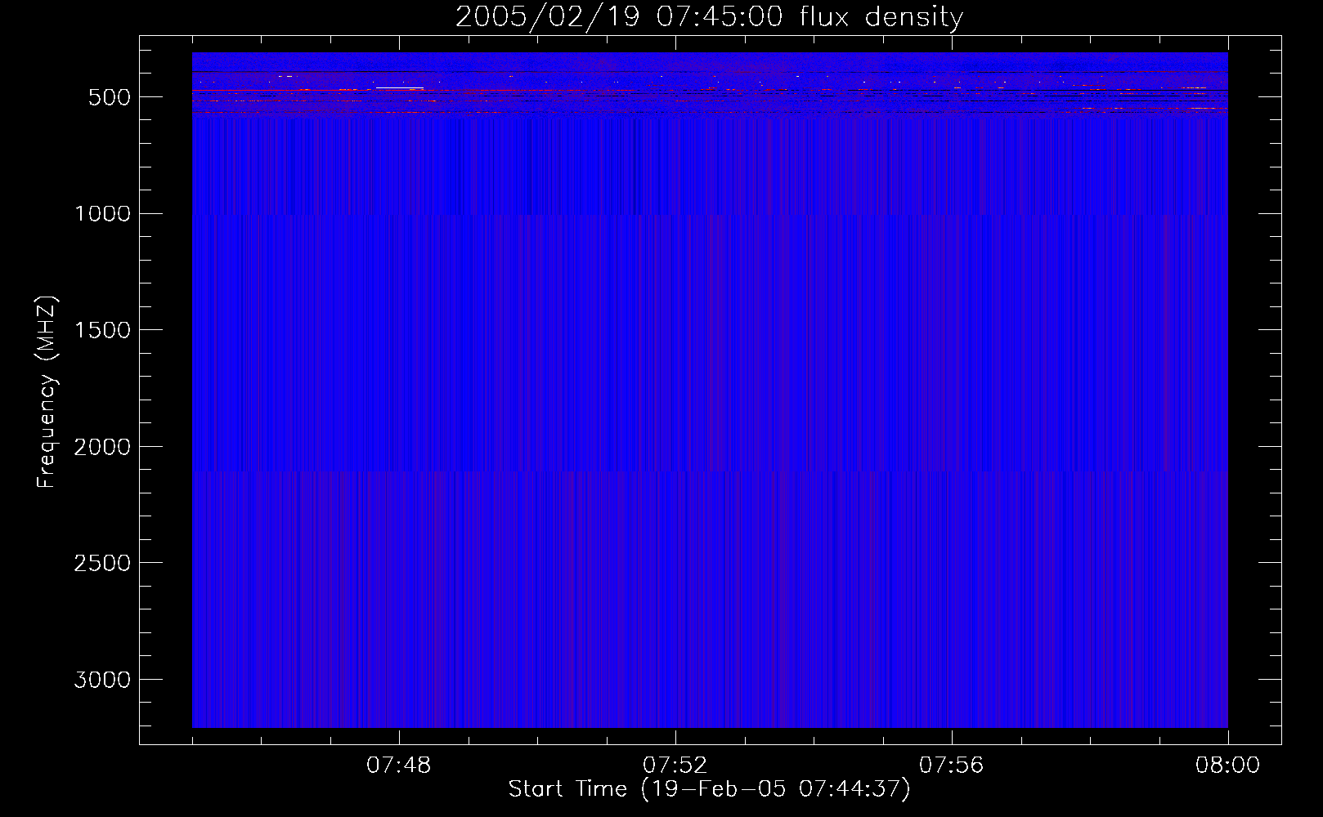Select the 3000 frequency tick label
Screen dimensions: 1323x817
(102, 680)
